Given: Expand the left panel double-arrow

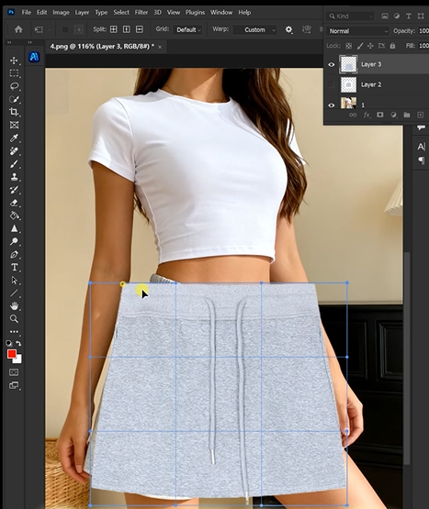Looking at the screenshot, I should click(9, 42).
